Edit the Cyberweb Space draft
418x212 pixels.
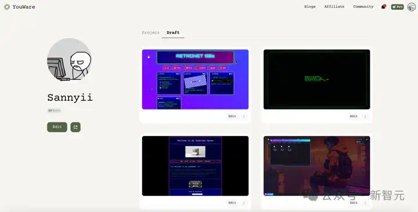click(x=232, y=203)
